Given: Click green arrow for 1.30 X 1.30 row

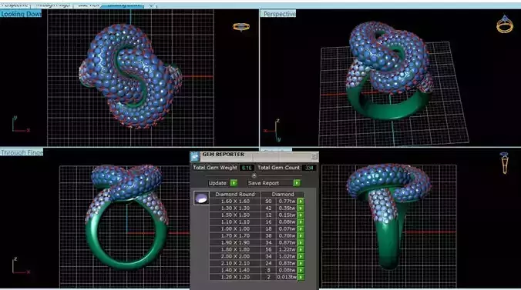Looking at the screenshot, I should [x=301, y=208].
